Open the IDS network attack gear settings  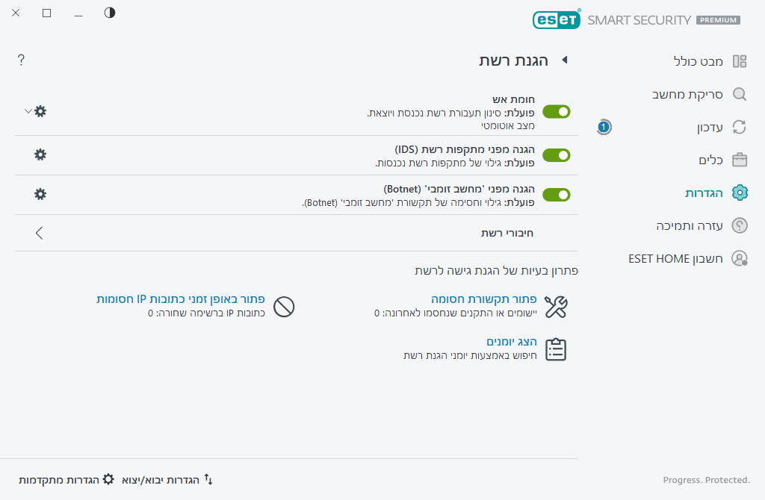pos(40,154)
